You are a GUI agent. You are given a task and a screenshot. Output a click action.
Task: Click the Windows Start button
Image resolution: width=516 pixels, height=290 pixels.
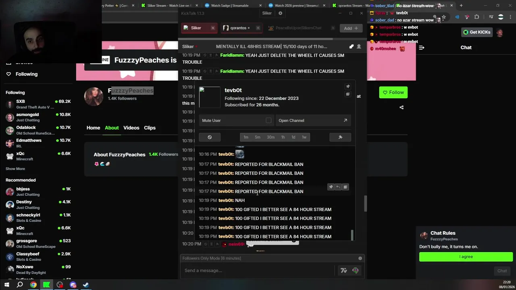point(7,285)
